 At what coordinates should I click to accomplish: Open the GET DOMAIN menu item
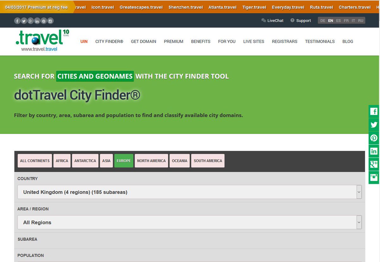143,42
